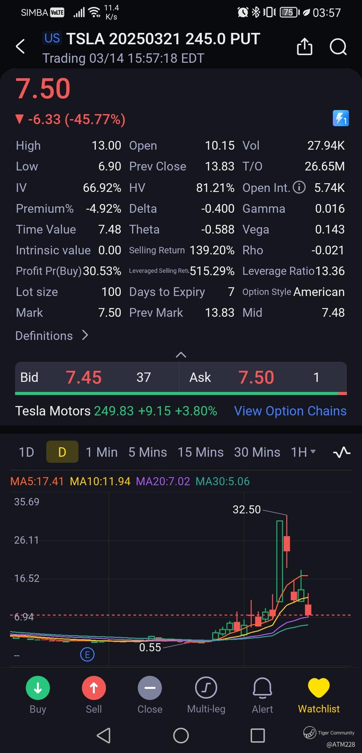
Task: Tap the bid-ask ratio bar
Action: point(181,393)
